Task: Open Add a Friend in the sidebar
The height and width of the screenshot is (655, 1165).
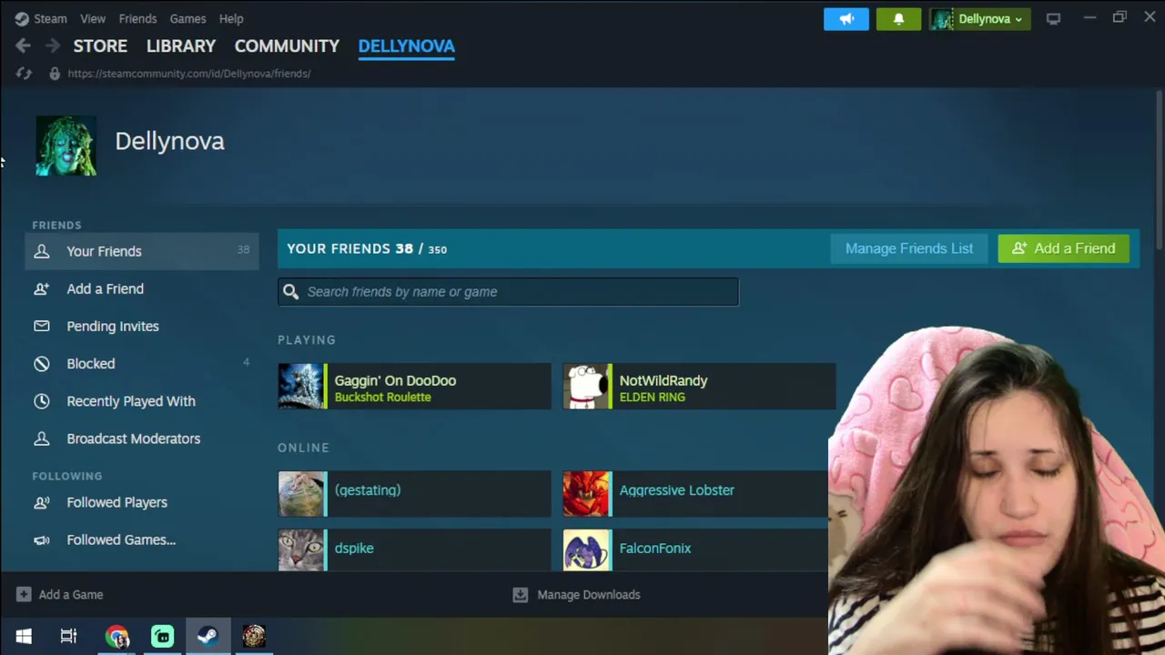Action: [142, 288]
